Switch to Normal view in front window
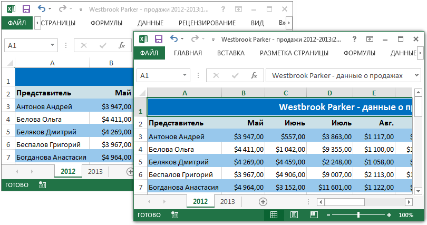The width and height of the screenshot is (427, 225). [x=274, y=215]
